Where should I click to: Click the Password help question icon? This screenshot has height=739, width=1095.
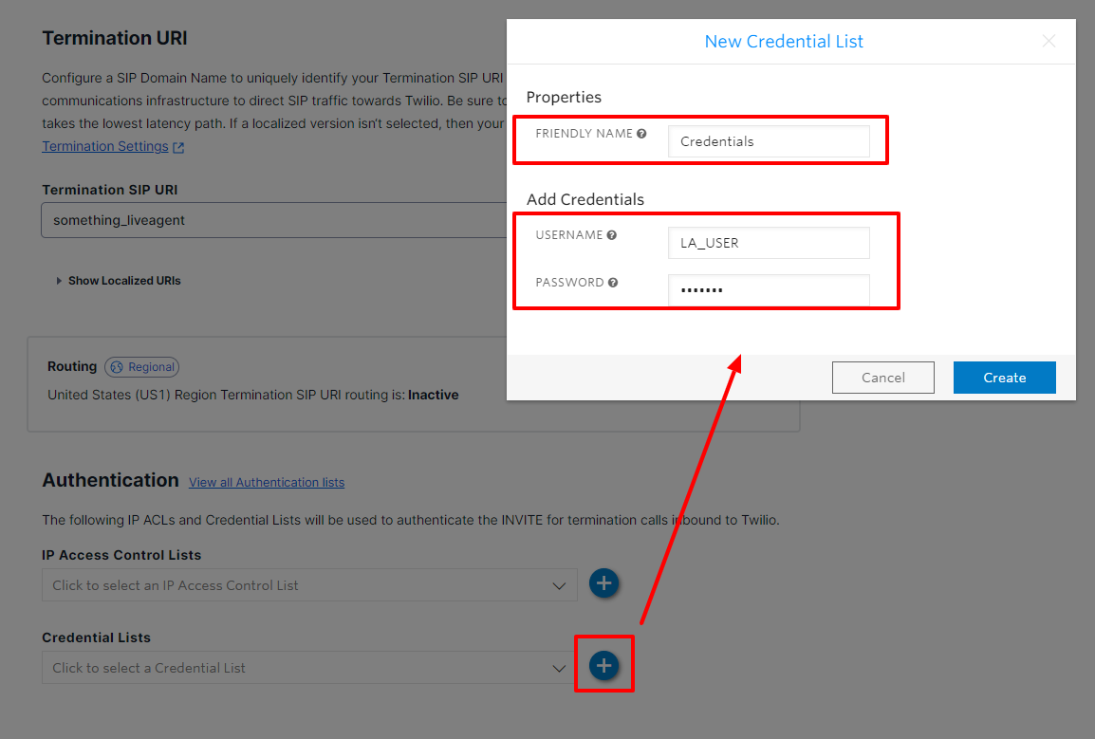point(613,283)
